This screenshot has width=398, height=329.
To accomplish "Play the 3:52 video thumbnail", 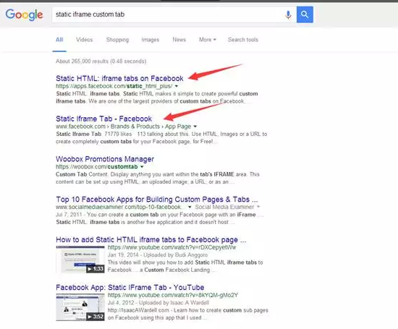I will pyautogui.click(x=80, y=307).
